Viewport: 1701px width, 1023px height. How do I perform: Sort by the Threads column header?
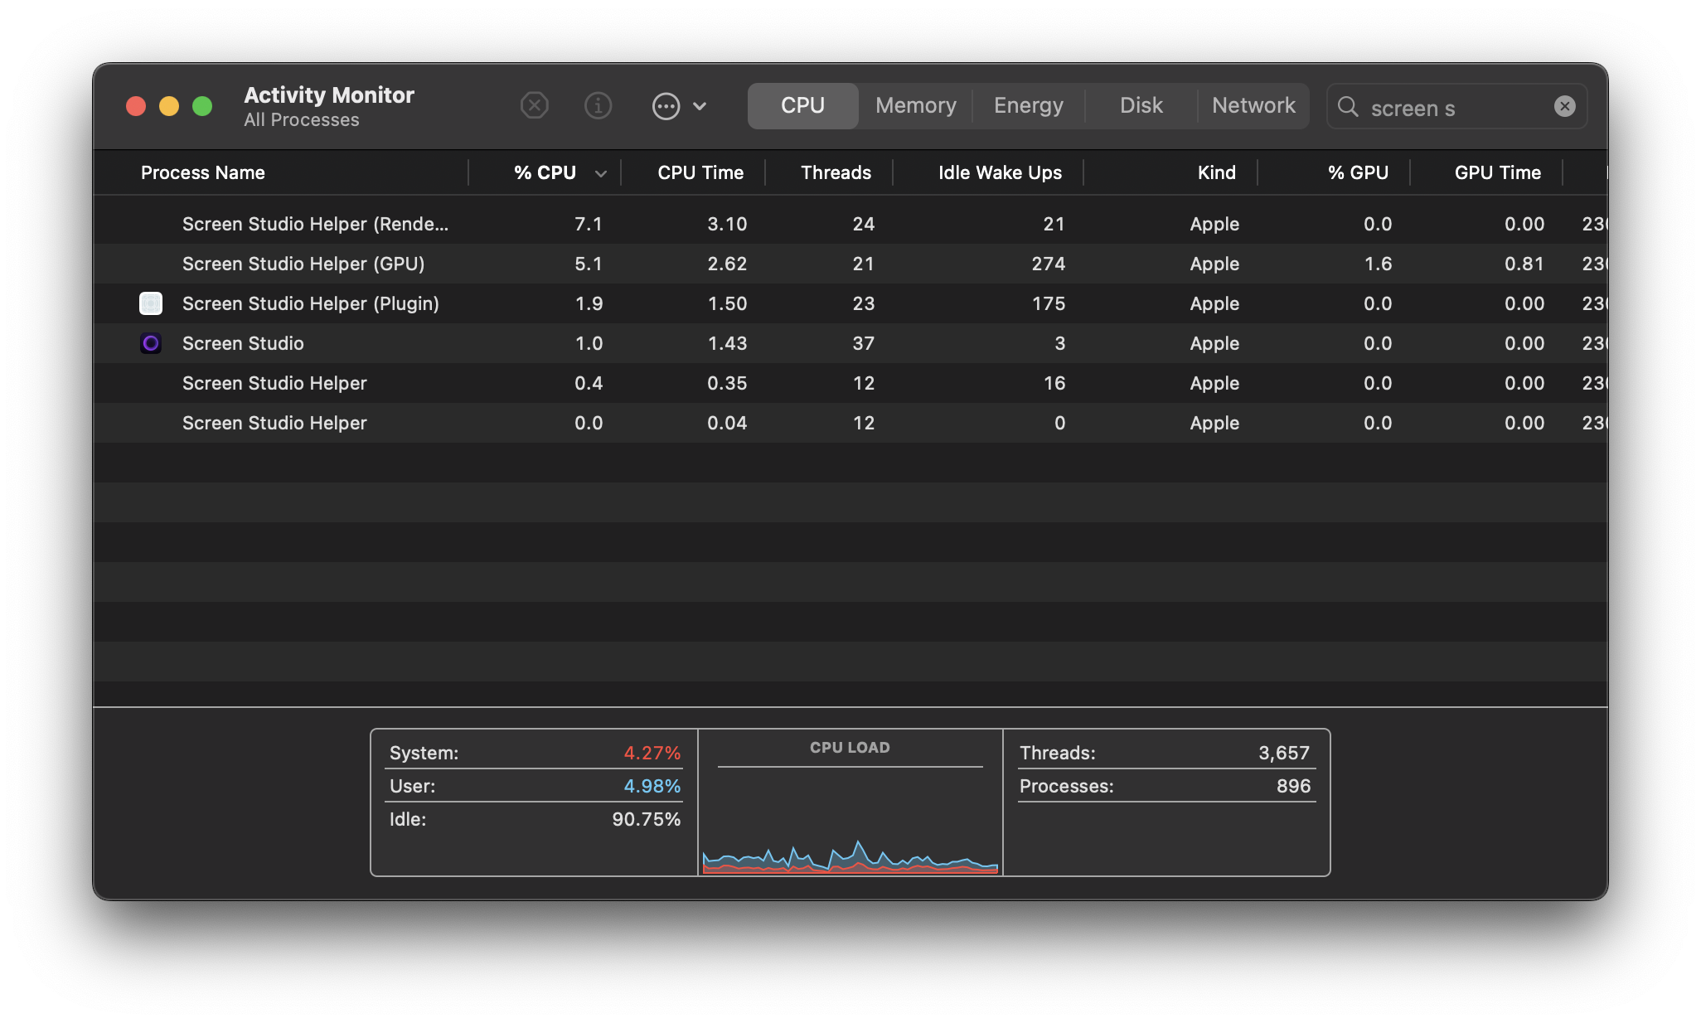coord(835,172)
